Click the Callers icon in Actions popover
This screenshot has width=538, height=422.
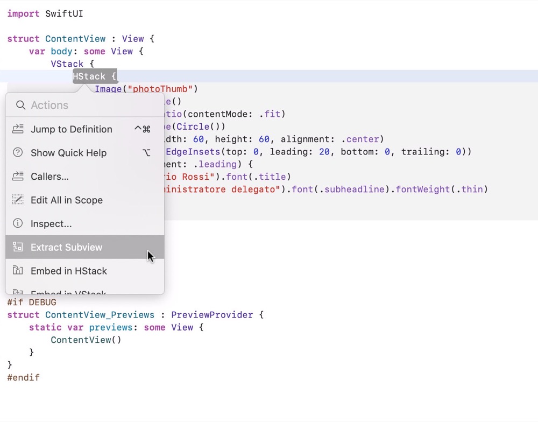point(18,176)
